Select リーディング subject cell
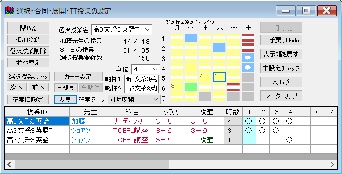This screenshot has width=342, height=174. (x=133, y=121)
